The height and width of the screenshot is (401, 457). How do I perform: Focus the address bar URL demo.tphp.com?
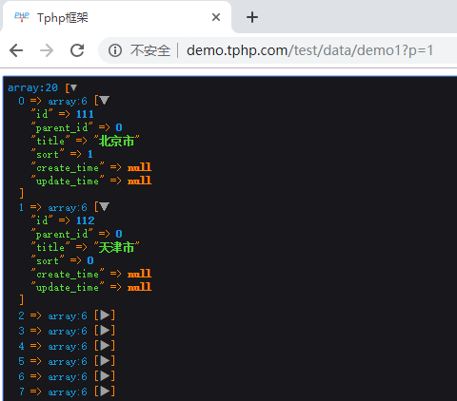[x=309, y=50]
